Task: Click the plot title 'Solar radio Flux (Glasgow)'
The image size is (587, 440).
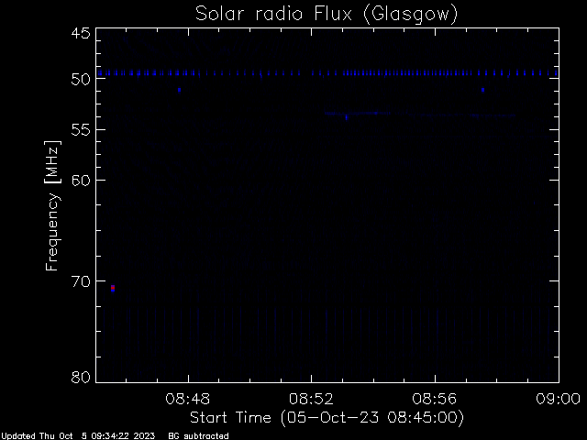Action: (x=327, y=15)
